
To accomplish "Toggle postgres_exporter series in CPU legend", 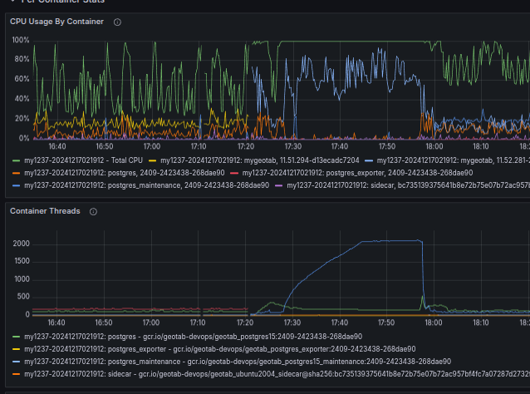I will 357,173.
